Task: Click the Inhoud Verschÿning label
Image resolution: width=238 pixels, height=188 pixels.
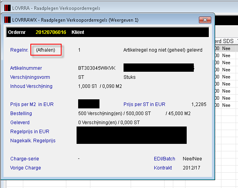Action: pyautogui.click(x=31, y=86)
